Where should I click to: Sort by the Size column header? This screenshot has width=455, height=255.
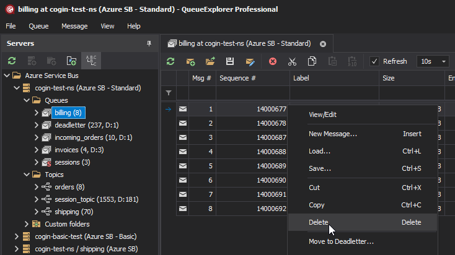412,78
